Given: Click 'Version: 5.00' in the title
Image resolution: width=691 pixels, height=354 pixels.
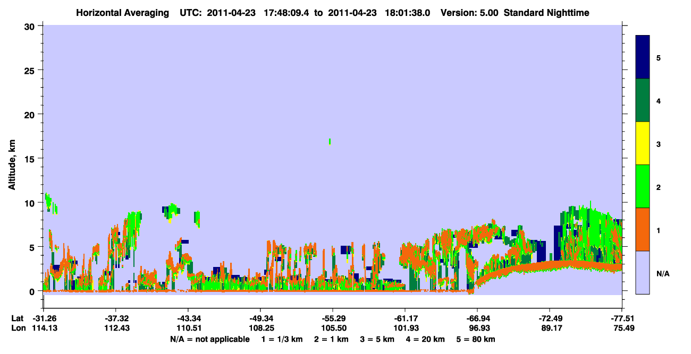Looking at the screenshot, I should (469, 13).
